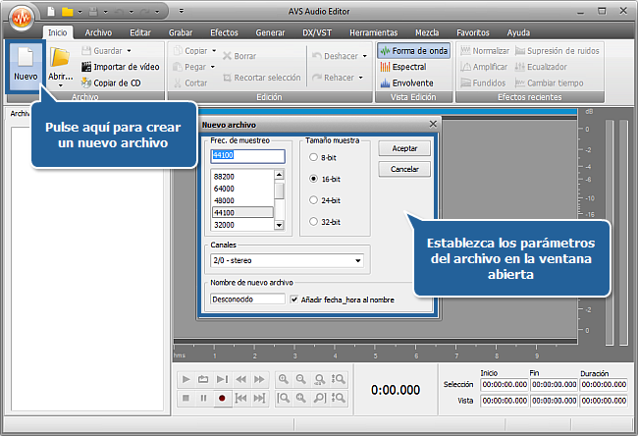Click the Cancelar button
The image size is (638, 436).
click(404, 169)
